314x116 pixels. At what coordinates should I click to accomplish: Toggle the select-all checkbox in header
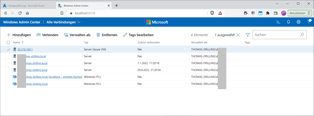click(8, 43)
